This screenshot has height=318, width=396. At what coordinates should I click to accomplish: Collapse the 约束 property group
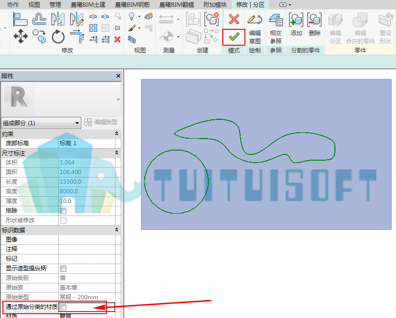point(116,133)
